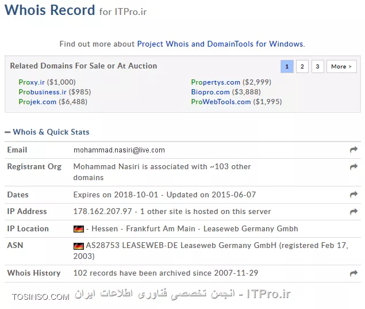Go to related domains page 3
The width and height of the screenshot is (365, 309).
pyautogui.click(x=317, y=67)
